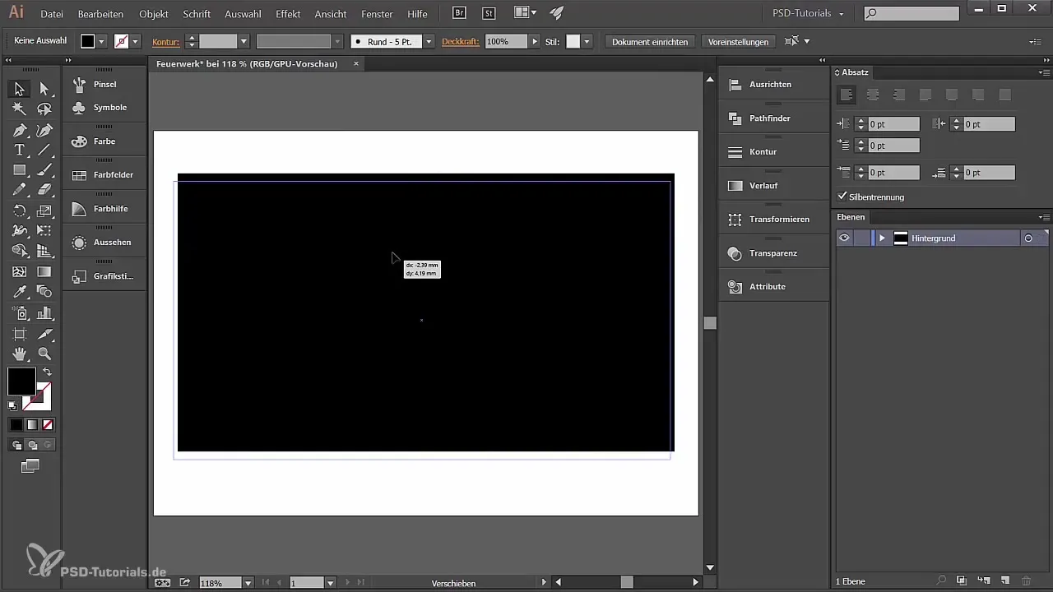Hide the Hintergrund layer eye icon
Image resolution: width=1053 pixels, height=592 pixels.
click(844, 238)
